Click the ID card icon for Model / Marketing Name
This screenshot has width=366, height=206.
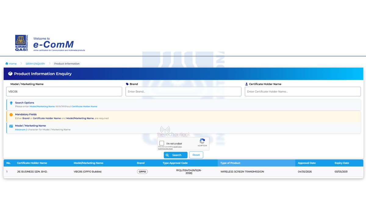point(11,126)
